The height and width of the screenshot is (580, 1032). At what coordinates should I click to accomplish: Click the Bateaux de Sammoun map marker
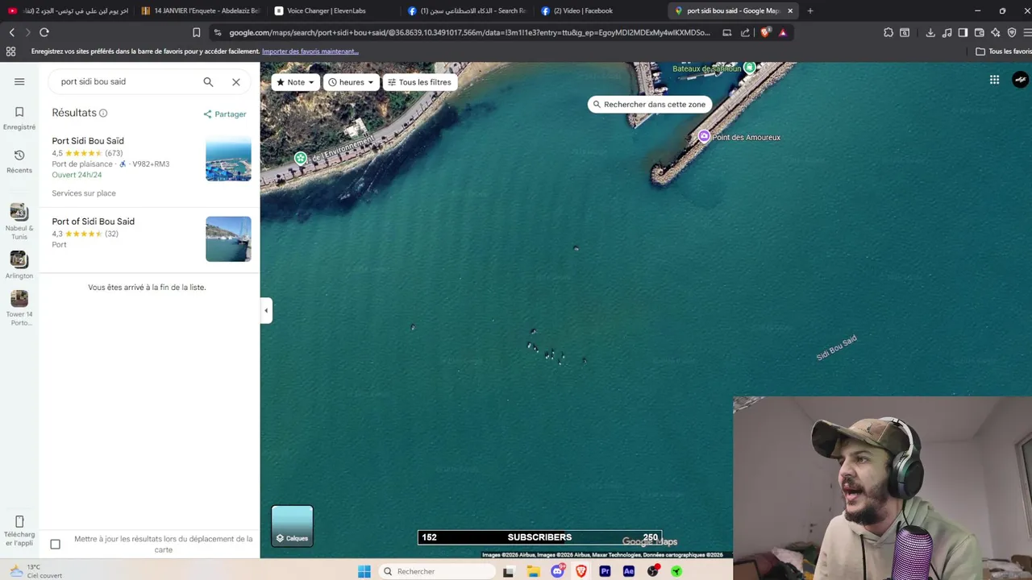click(x=749, y=68)
